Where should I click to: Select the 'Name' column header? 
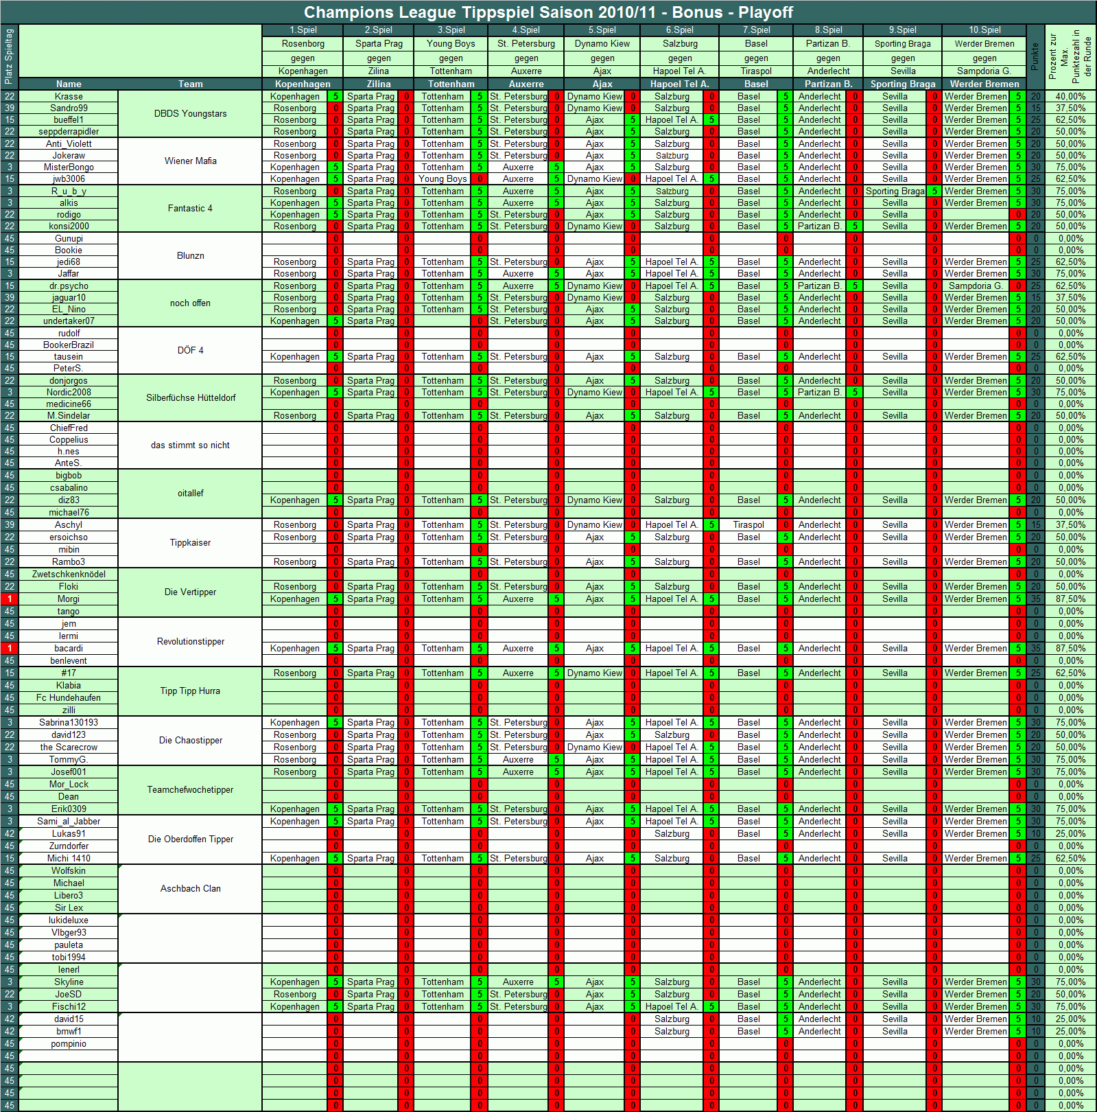[69, 84]
